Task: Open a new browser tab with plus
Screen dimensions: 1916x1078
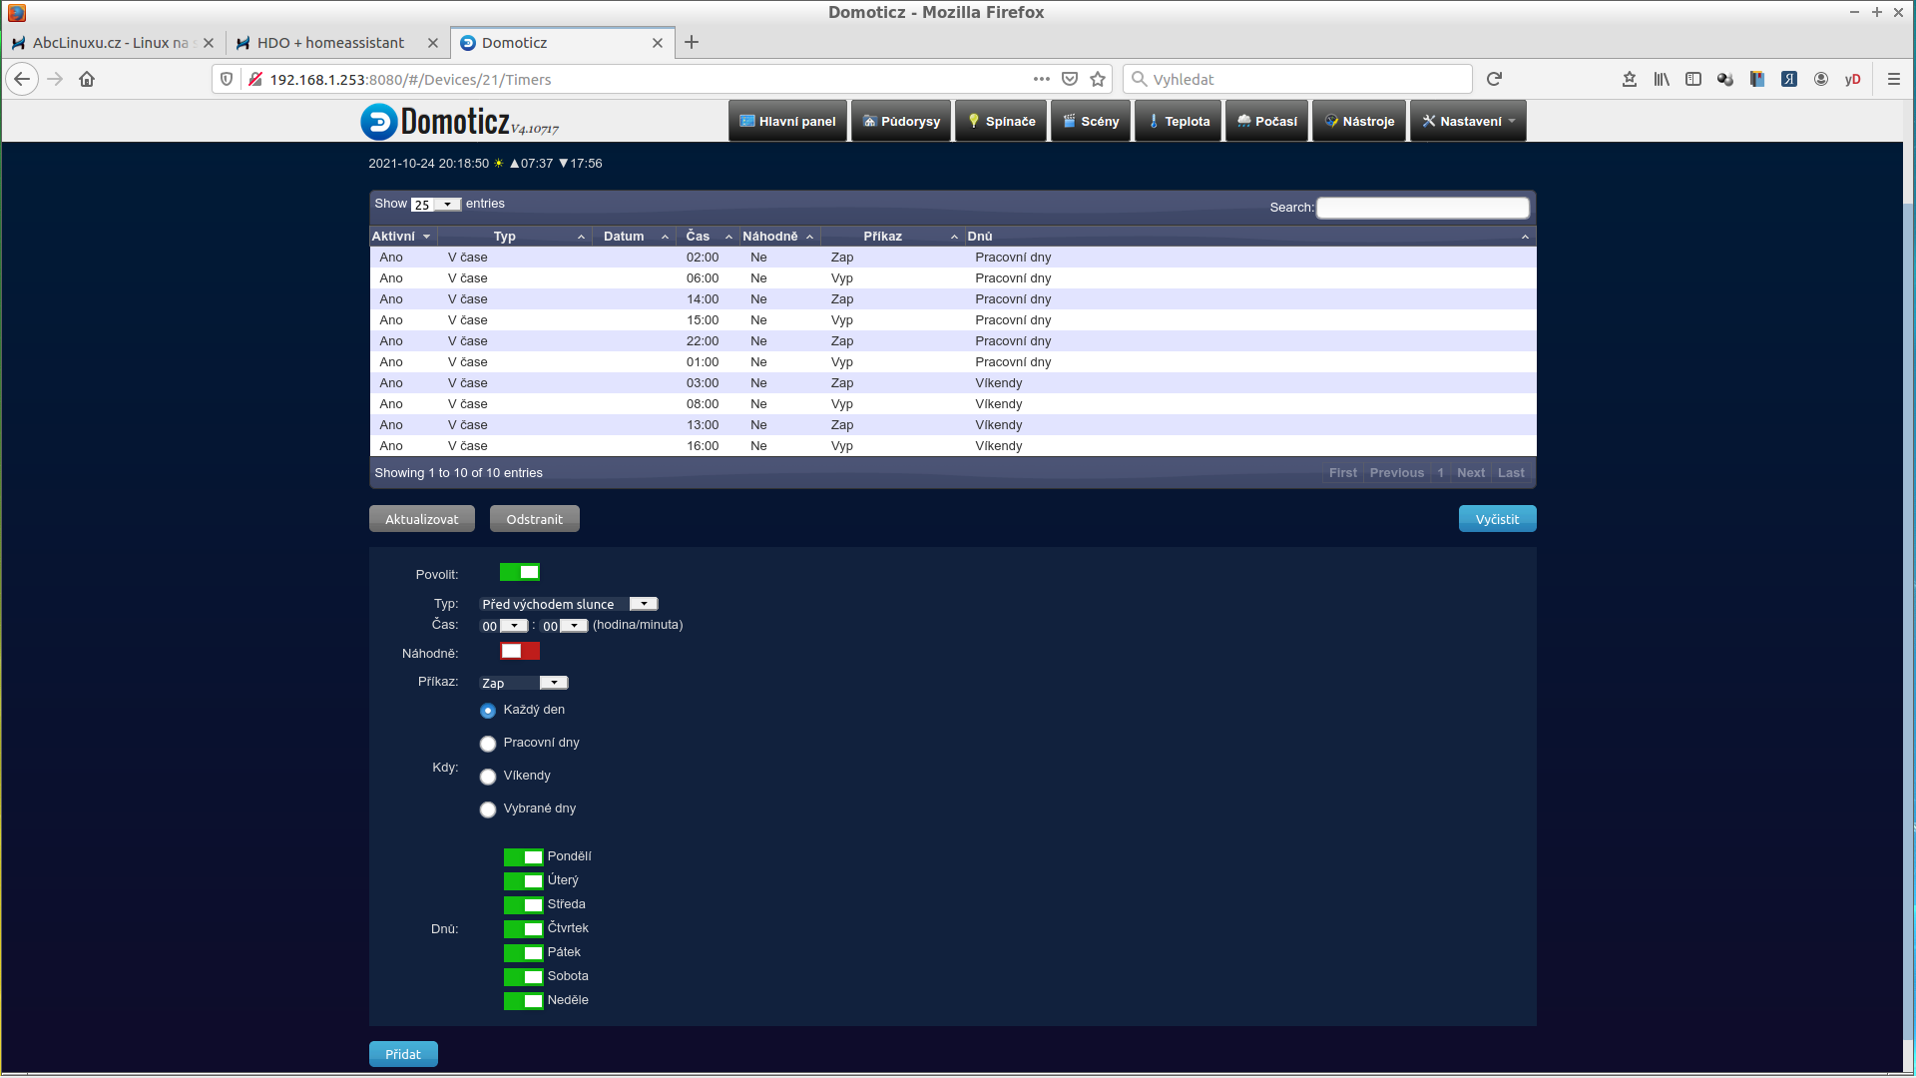Action: (692, 42)
